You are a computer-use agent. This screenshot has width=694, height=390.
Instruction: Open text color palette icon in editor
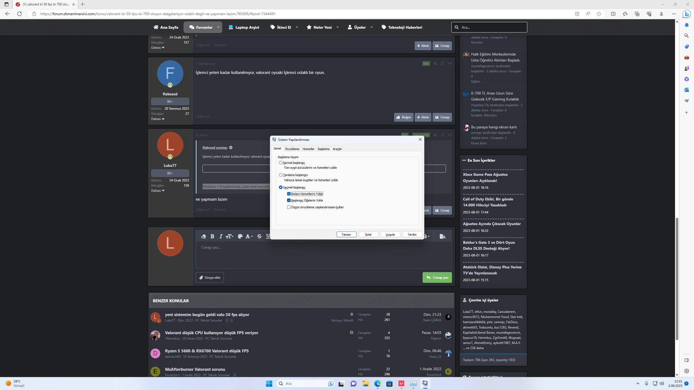coord(240,236)
